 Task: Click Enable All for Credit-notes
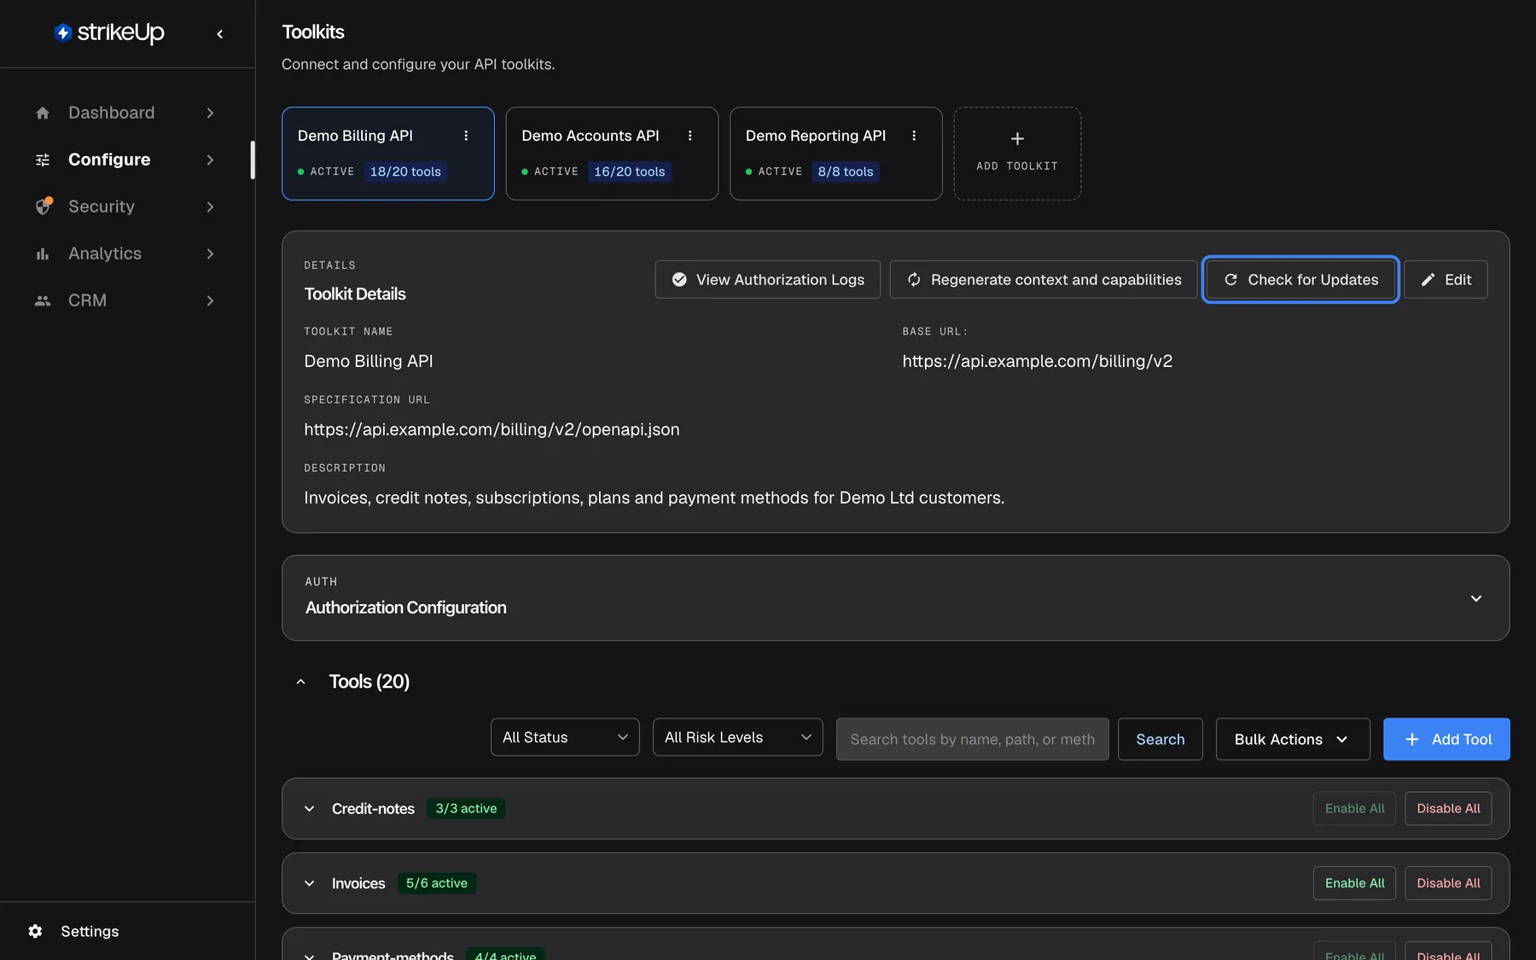pos(1355,809)
